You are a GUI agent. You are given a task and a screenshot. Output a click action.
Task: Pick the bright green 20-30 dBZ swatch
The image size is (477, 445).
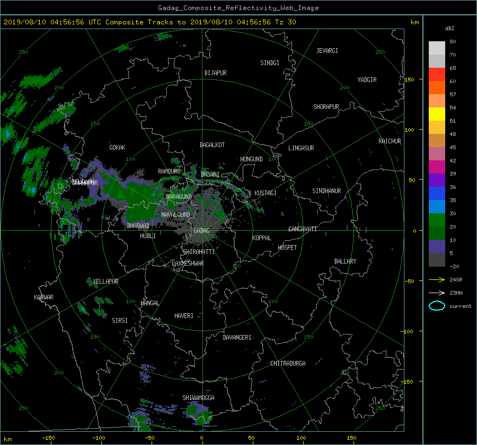coord(437,220)
